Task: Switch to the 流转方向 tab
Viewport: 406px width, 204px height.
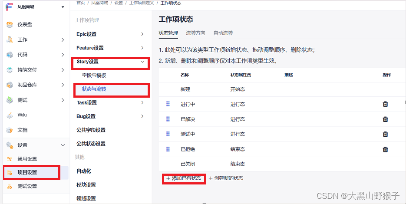Action: click(195, 33)
